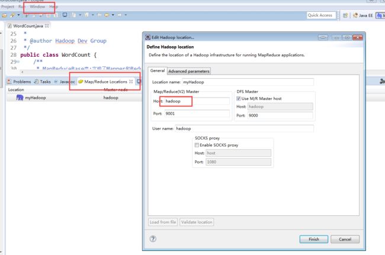Open the Advanced parameters tab
385x255 pixels.
tap(189, 71)
